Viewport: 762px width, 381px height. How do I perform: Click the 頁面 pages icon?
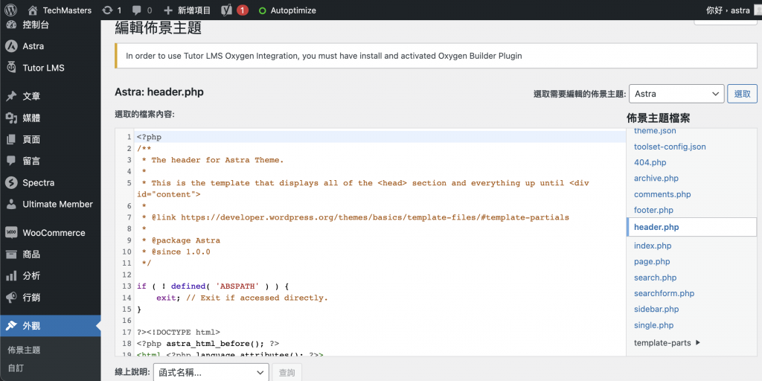click(11, 139)
